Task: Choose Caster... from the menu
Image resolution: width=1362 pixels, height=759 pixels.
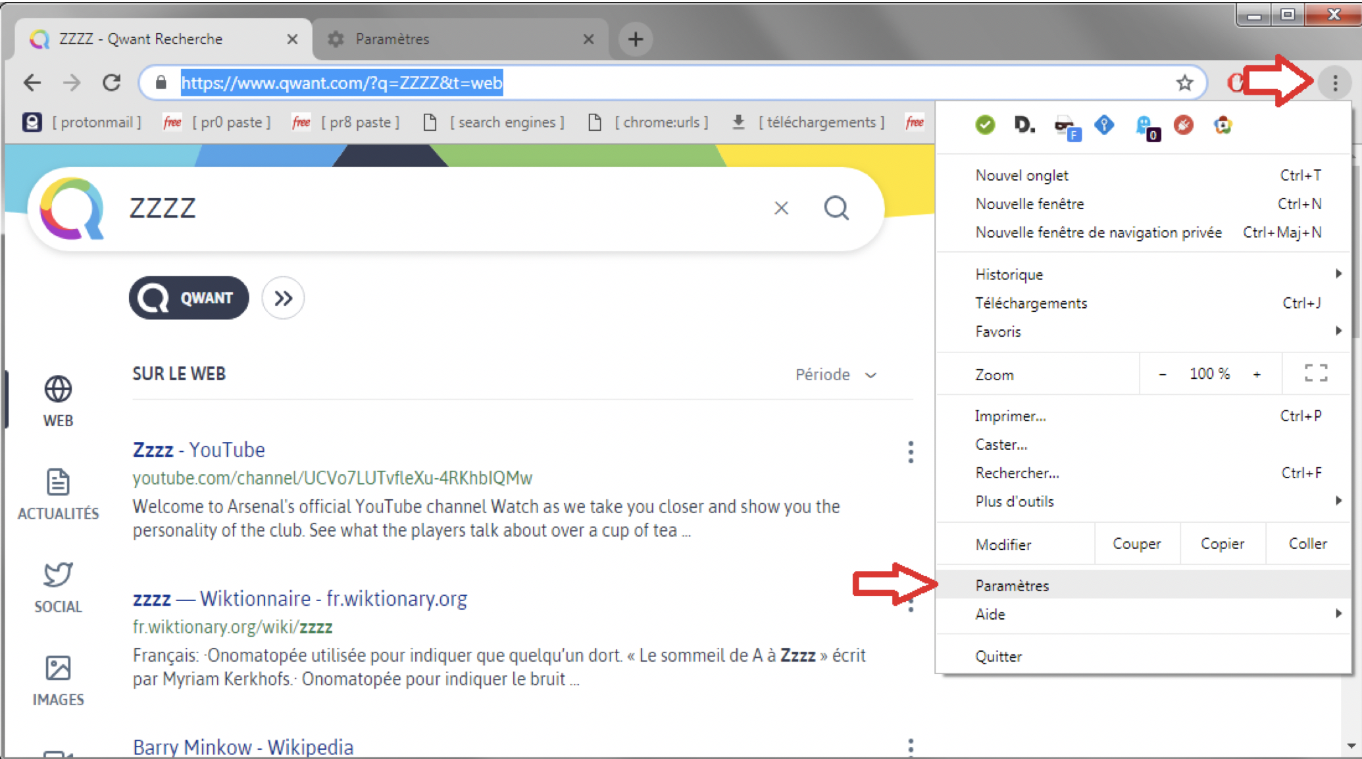Action: point(1144,444)
